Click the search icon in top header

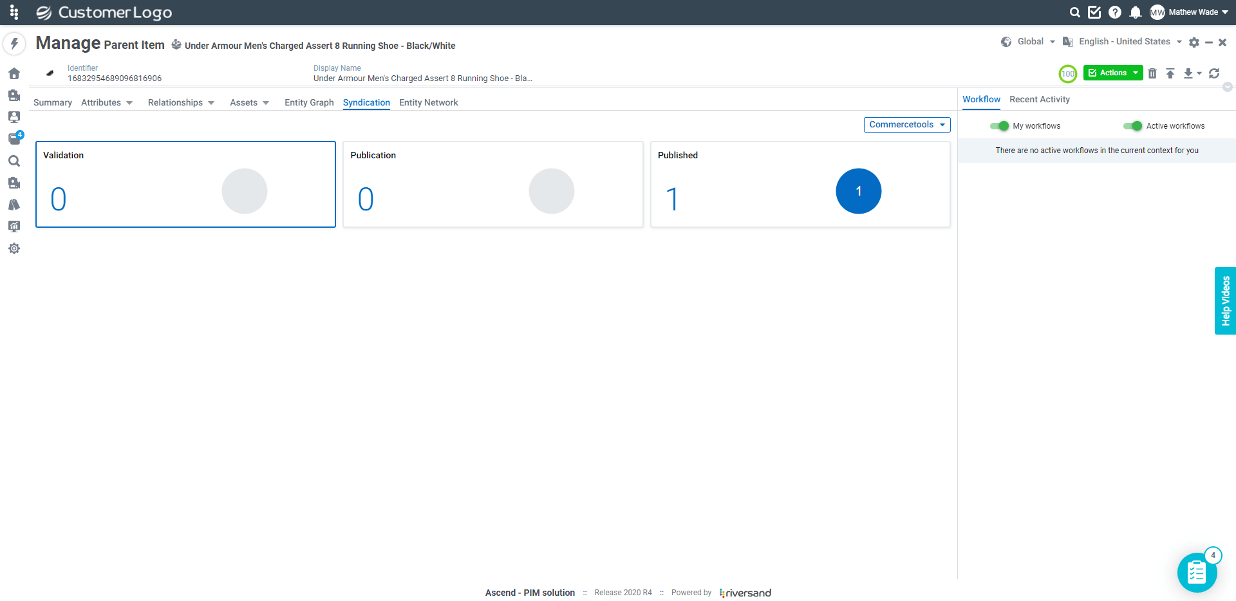click(x=1075, y=12)
